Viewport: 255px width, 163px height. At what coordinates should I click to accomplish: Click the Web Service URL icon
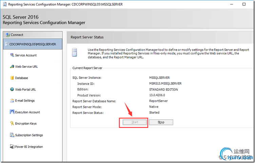12,66
